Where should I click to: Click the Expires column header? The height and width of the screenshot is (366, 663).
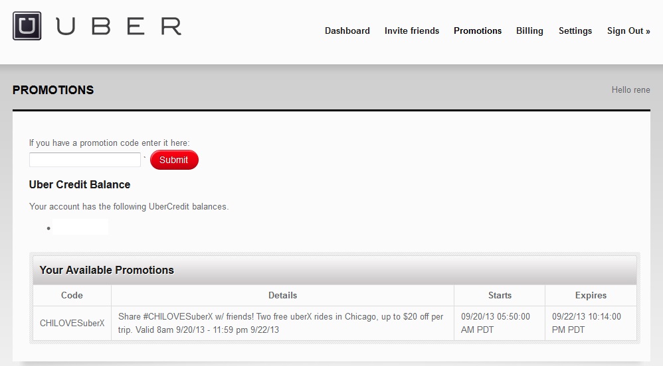[591, 295]
